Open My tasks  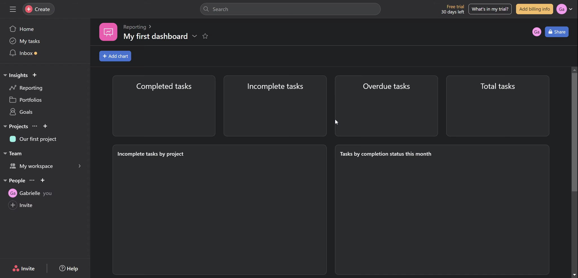coord(30,41)
